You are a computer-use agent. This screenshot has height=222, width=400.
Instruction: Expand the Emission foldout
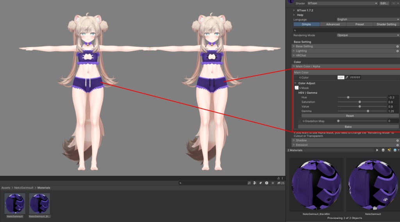click(x=294, y=145)
